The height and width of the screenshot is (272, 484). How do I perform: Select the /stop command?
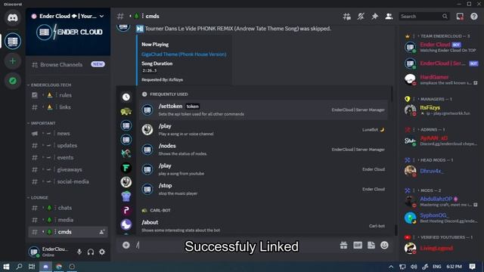coord(263,189)
